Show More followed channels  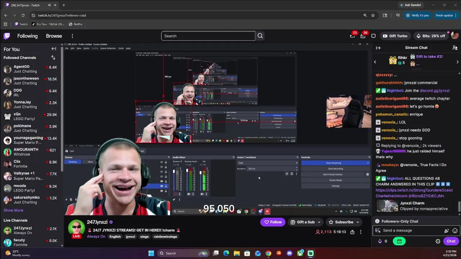(13, 210)
